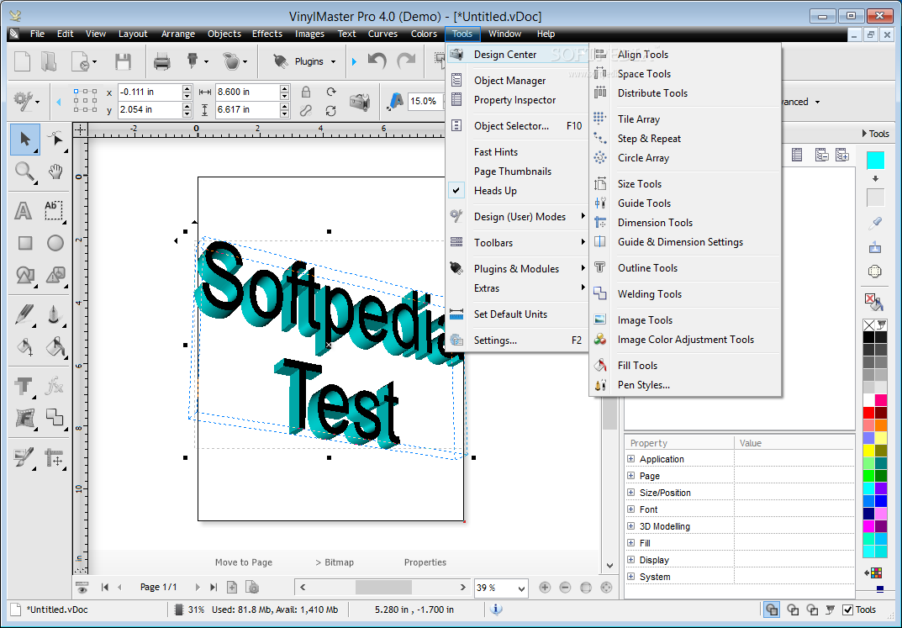
Task: Select the Rectangle shape tool
Action: point(24,243)
